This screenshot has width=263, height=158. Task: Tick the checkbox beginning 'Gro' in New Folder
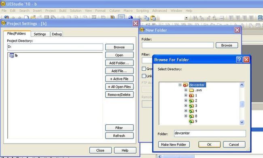144,69
